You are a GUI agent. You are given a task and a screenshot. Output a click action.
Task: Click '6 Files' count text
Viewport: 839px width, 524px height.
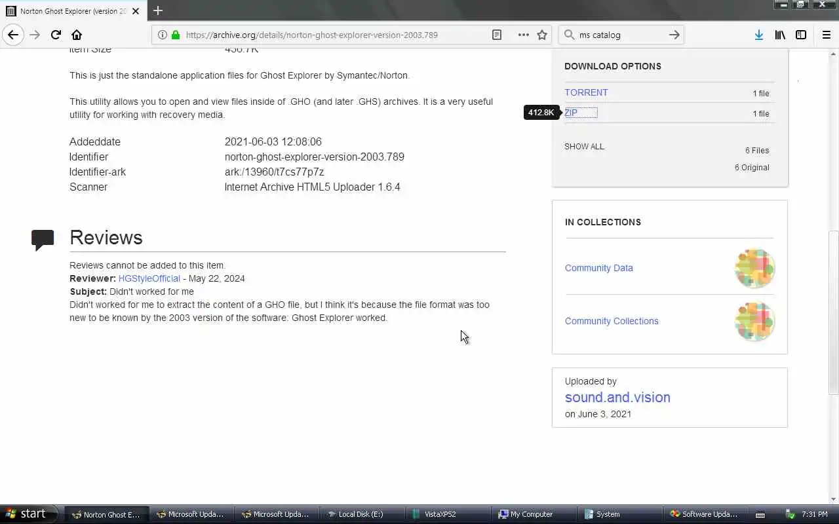click(x=757, y=150)
